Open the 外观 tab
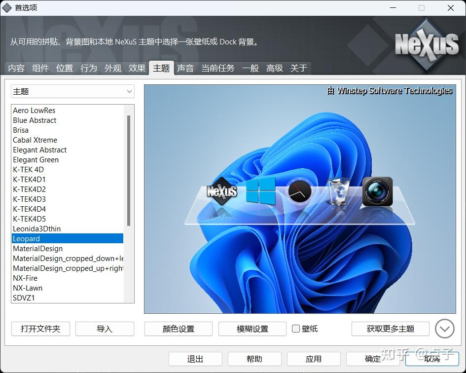466x373 pixels. pos(113,68)
